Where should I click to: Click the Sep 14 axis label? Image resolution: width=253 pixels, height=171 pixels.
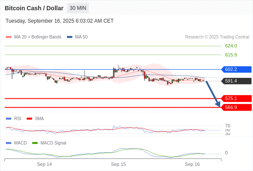click(44, 164)
